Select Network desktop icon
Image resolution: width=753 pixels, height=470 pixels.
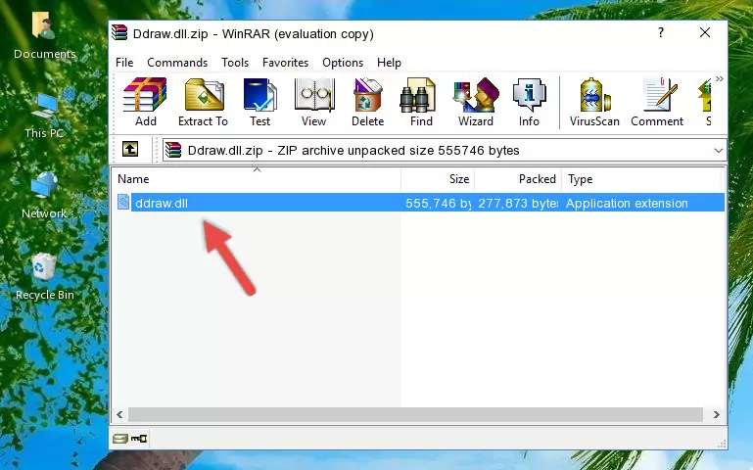point(44,196)
